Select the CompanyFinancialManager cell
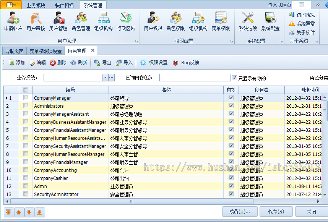328x222 pixels. 70,162
